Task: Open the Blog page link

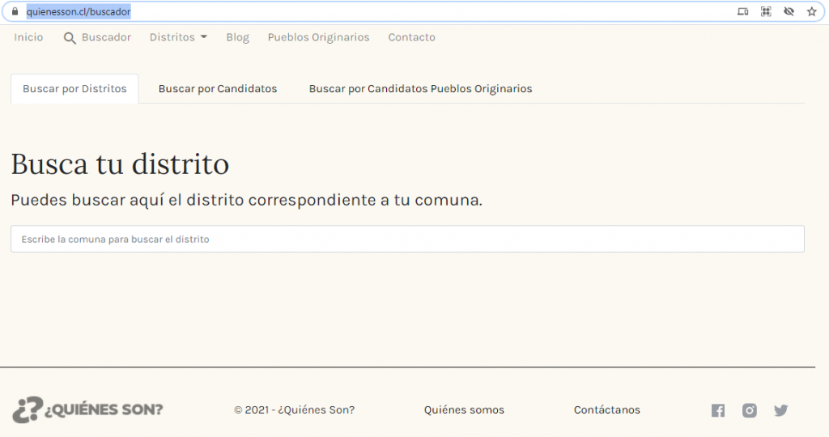Action: pos(237,37)
